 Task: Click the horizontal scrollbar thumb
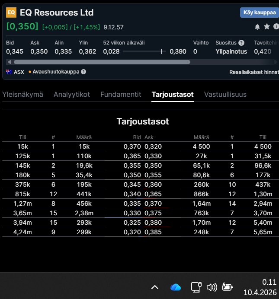(102, 62)
